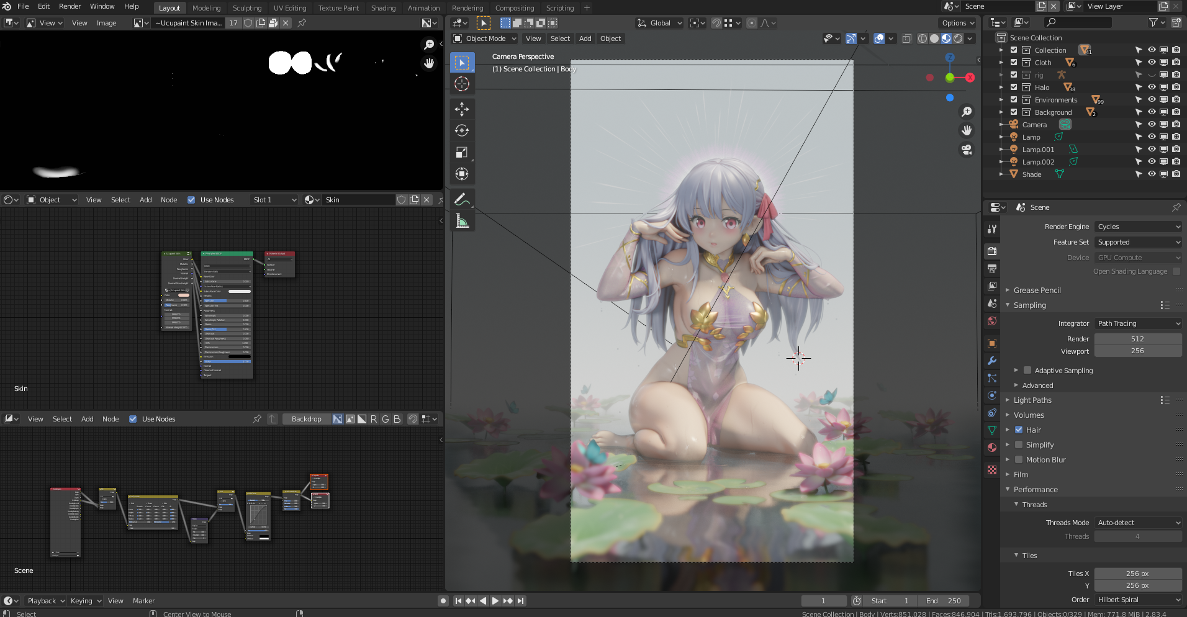Open the Output properties tab
The width and height of the screenshot is (1187, 617).
pos(992,269)
